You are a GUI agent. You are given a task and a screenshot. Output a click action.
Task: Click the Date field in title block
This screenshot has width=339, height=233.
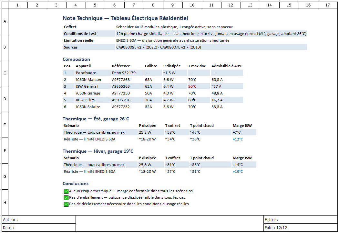pyautogui.click(x=39, y=227)
